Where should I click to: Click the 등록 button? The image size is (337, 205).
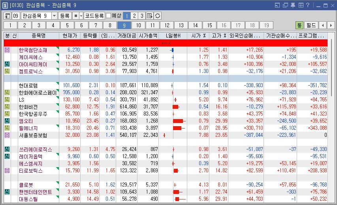65,16
